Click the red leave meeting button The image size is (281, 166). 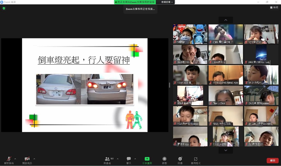pyautogui.click(x=272, y=160)
